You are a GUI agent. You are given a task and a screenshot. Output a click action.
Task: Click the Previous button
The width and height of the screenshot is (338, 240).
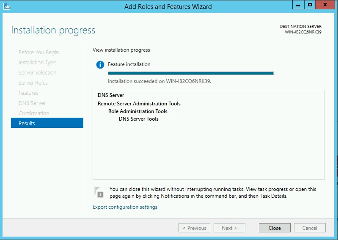coord(195,228)
